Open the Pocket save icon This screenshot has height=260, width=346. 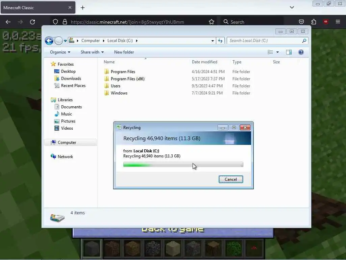[x=301, y=22]
